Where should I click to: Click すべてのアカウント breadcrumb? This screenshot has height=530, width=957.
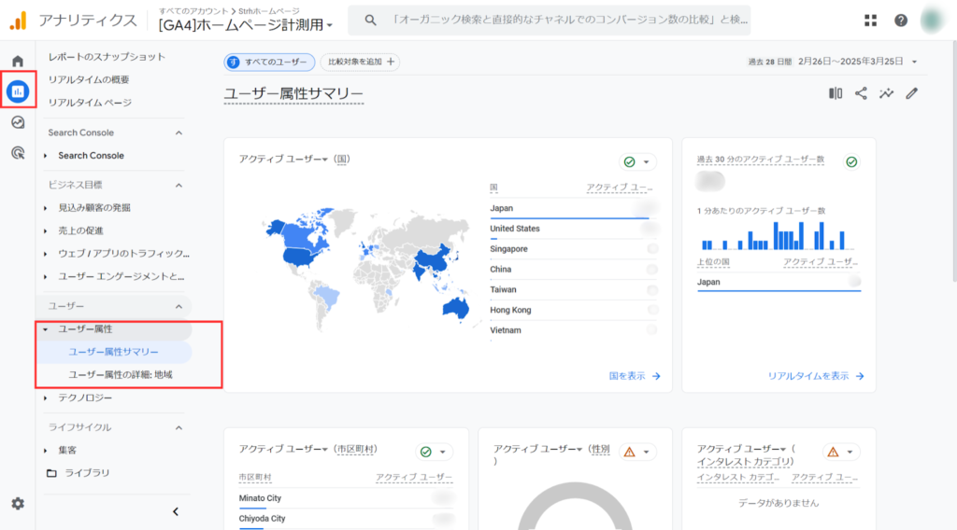pyautogui.click(x=193, y=11)
